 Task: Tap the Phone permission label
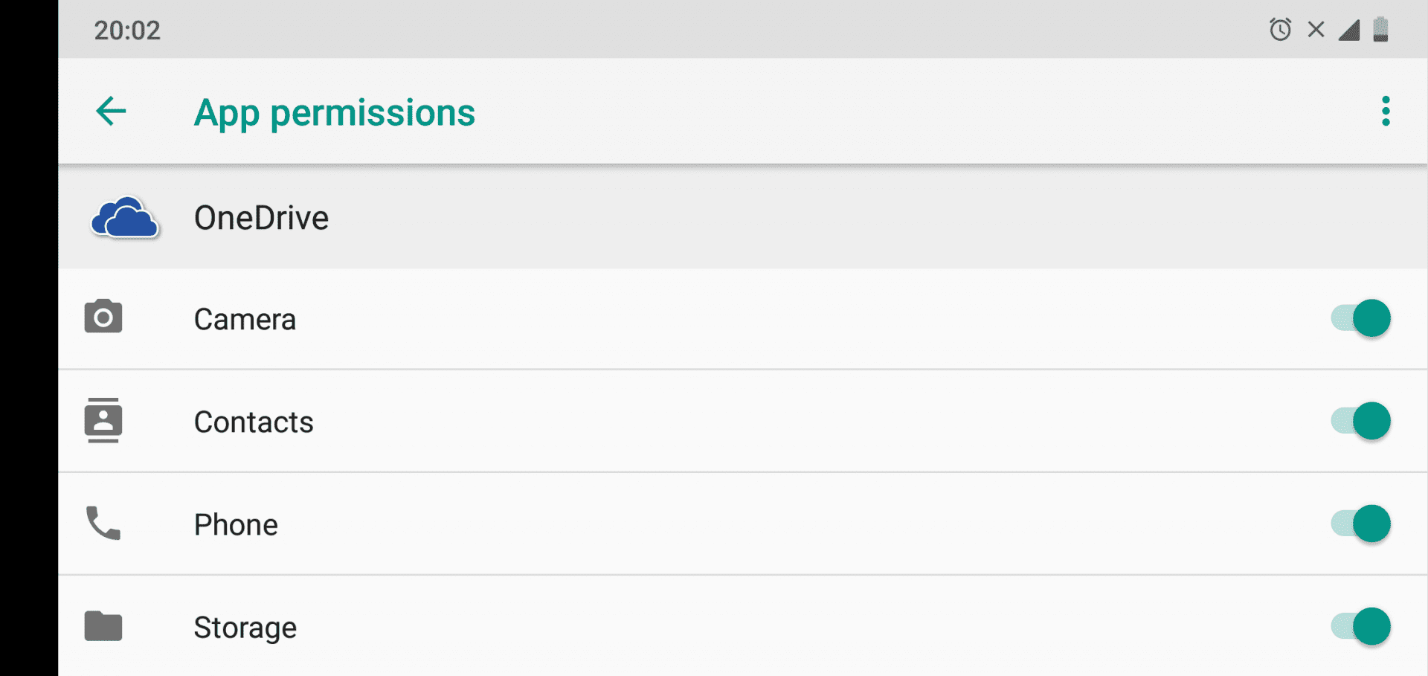pyautogui.click(x=236, y=525)
